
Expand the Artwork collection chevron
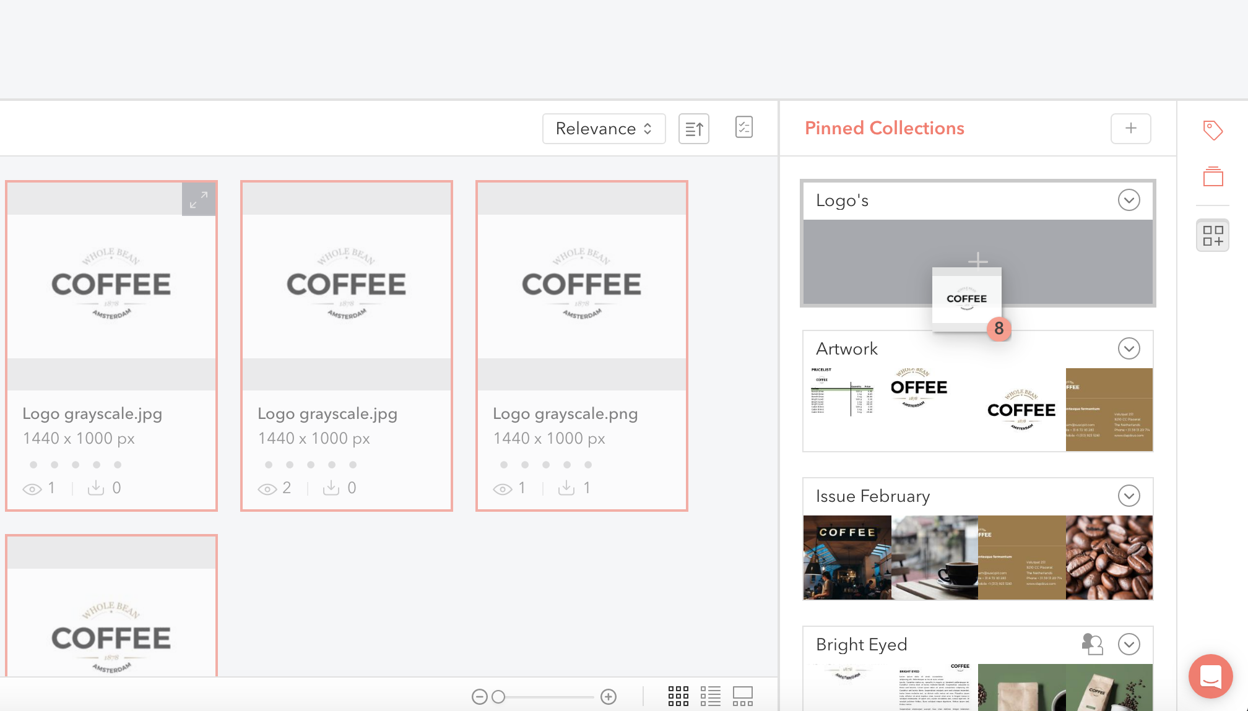tap(1129, 348)
